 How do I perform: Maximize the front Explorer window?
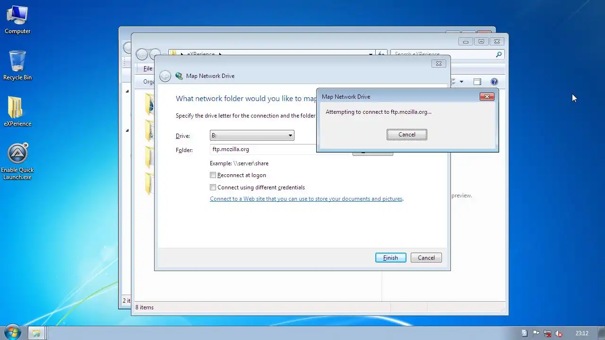(481, 42)
